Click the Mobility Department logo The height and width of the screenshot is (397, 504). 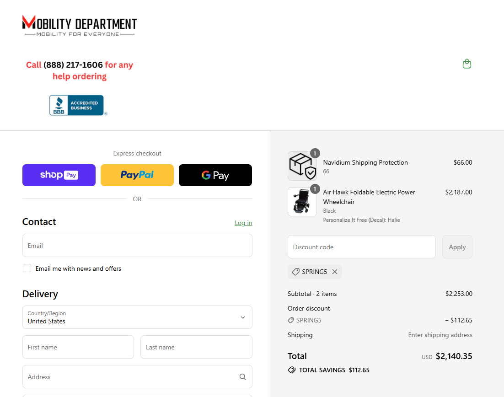(x=80, y=26)
